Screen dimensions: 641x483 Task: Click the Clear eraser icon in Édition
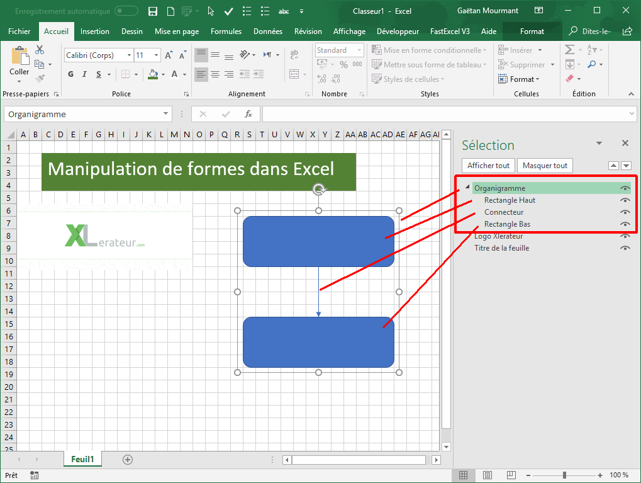569,79
